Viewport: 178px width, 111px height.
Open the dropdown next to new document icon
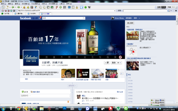pyautogui.click(x=10, y=7)
